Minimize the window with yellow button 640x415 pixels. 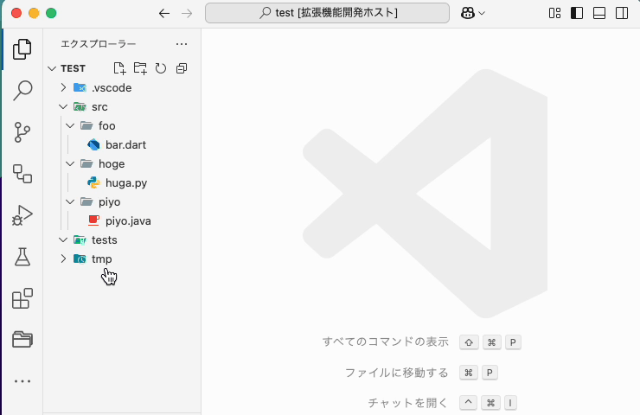(x=34, y=13)
